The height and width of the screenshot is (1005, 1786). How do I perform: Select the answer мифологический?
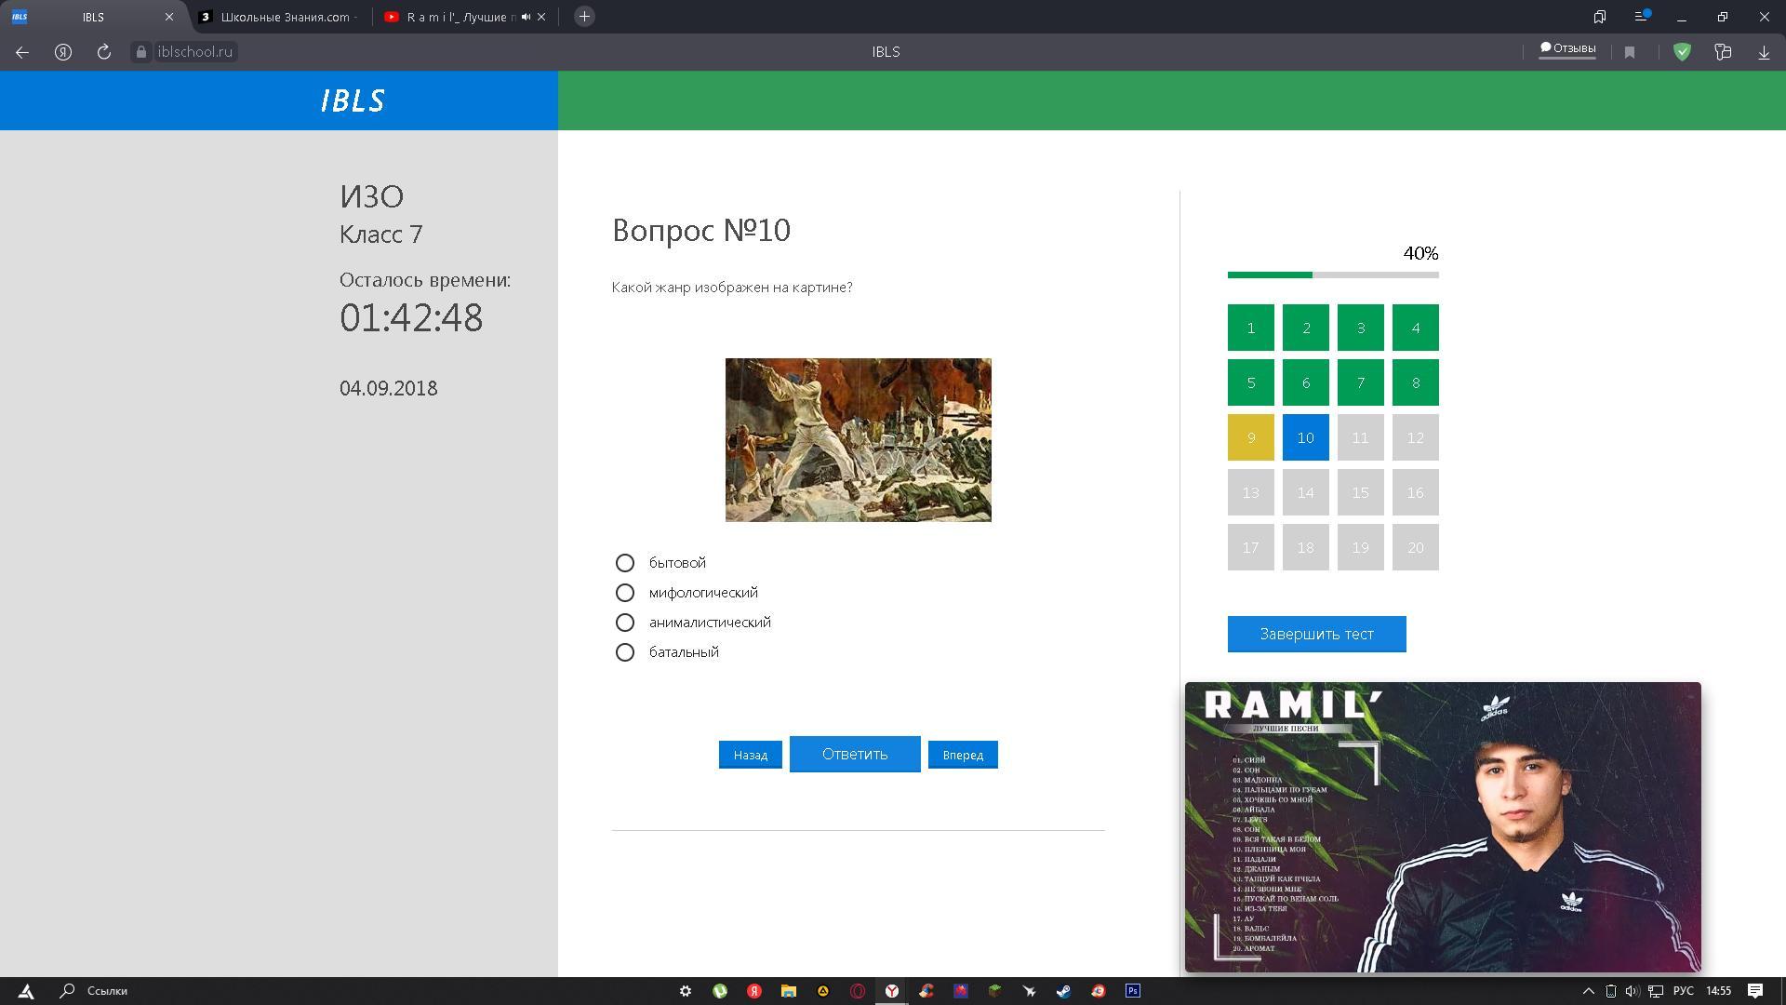625,593
